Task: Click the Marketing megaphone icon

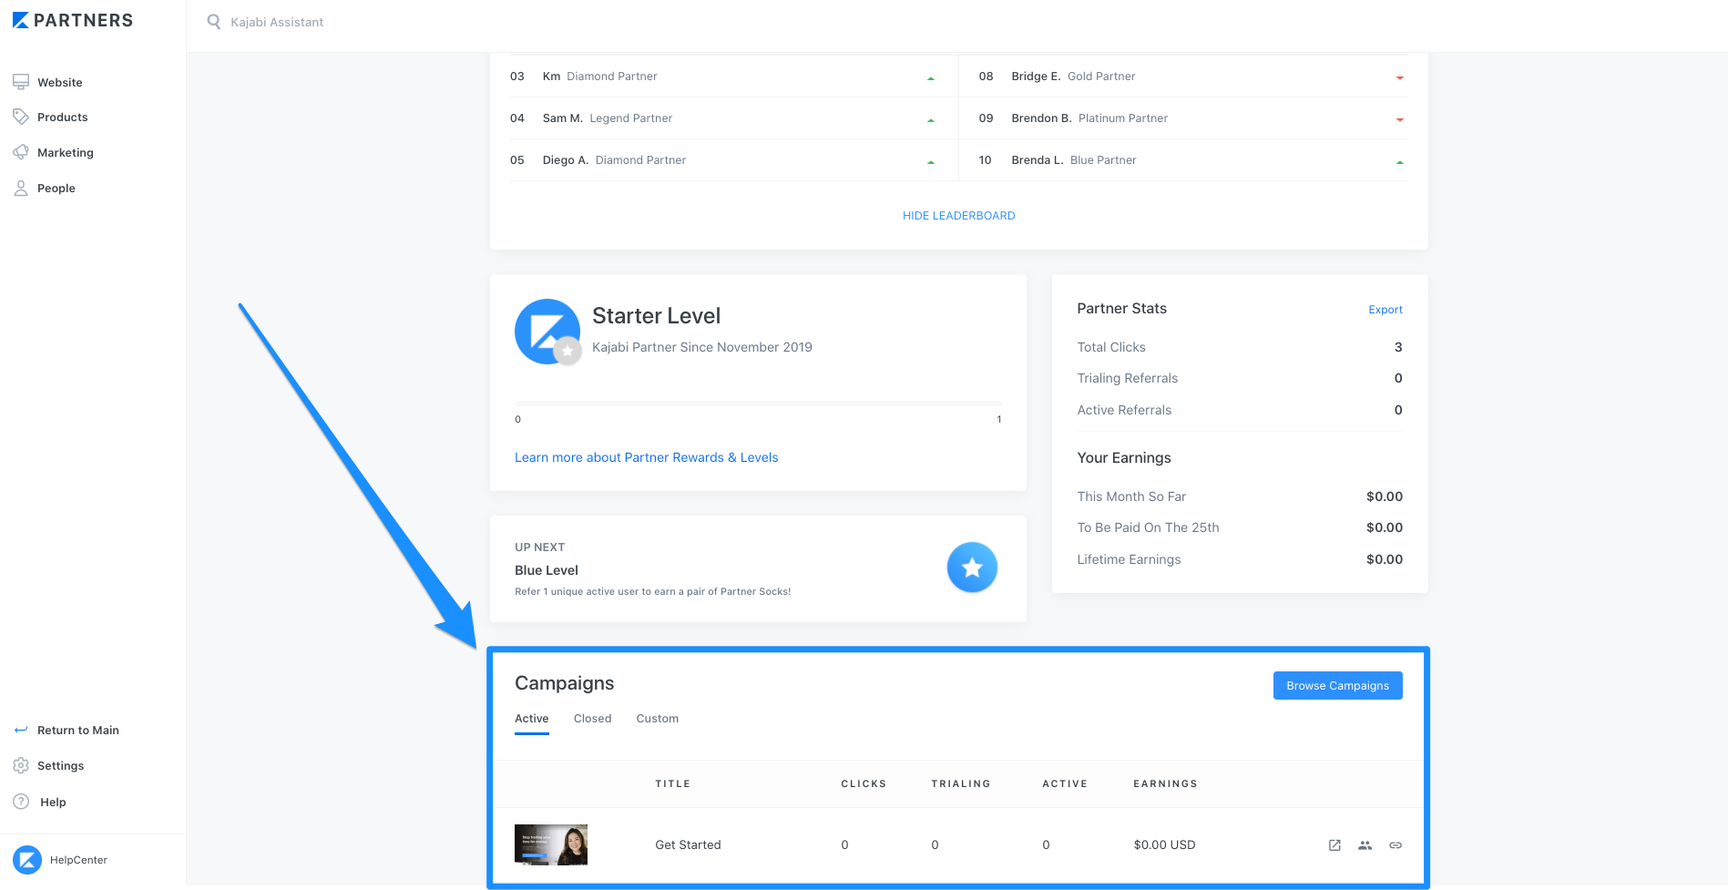Action: (x=21, y=152)
